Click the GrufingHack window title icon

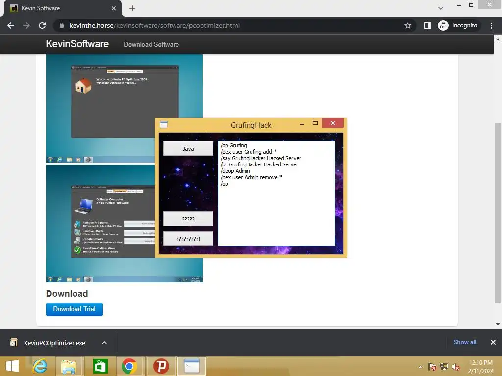[x=164, y=125]
